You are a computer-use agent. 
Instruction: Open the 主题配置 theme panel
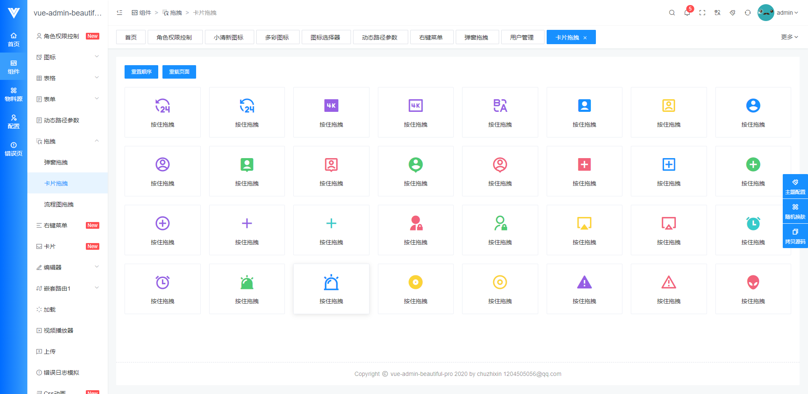click(795, 186)
